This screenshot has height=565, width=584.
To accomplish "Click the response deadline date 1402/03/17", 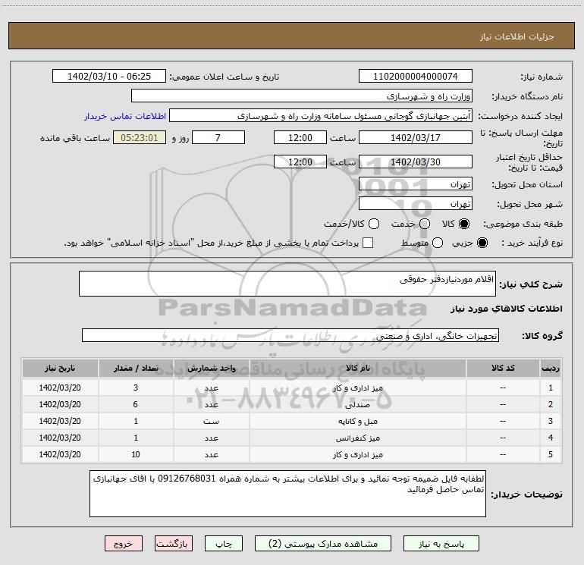I will point(416,137).
